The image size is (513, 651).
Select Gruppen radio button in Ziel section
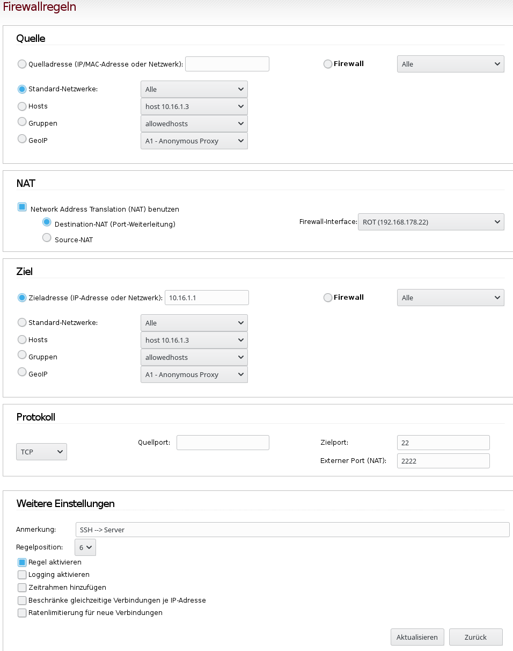pos(22,356)
